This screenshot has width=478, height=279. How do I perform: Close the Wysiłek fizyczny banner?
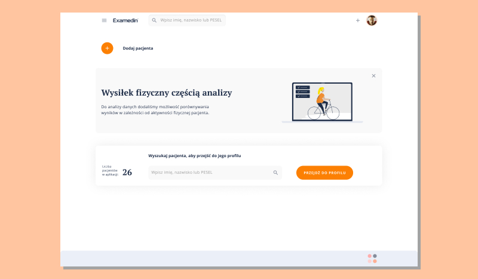pos(374,76)
